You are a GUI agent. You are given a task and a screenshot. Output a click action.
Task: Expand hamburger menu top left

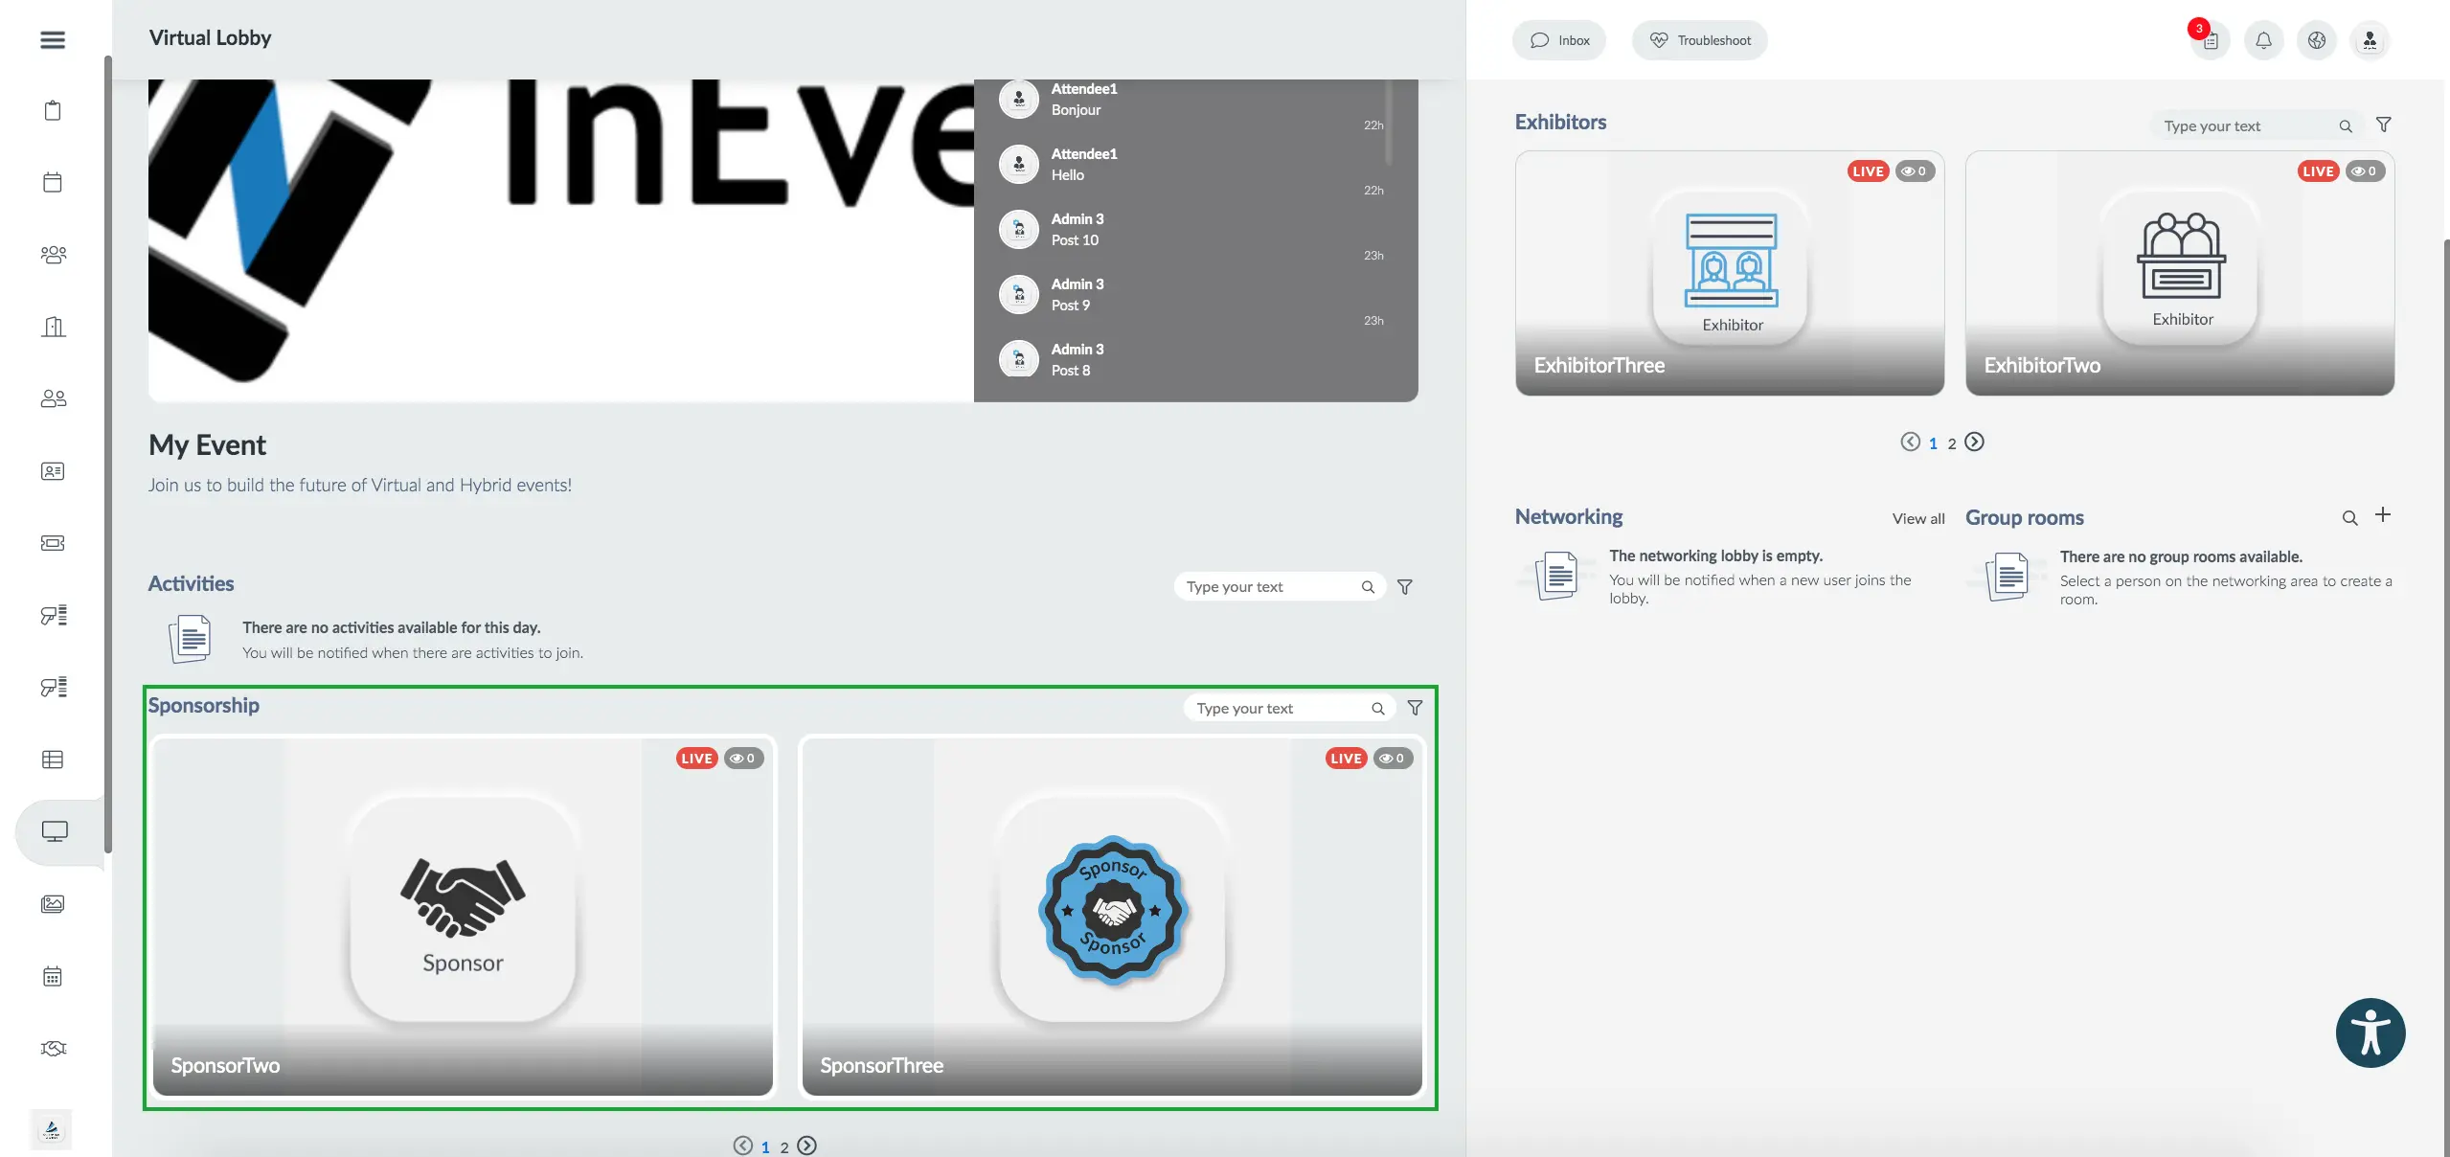pyautogui.click(x=52, y=39)
